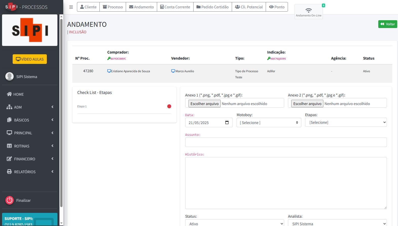Click the Comprador green key icon

pyautogui.click(x=109, y=58)
